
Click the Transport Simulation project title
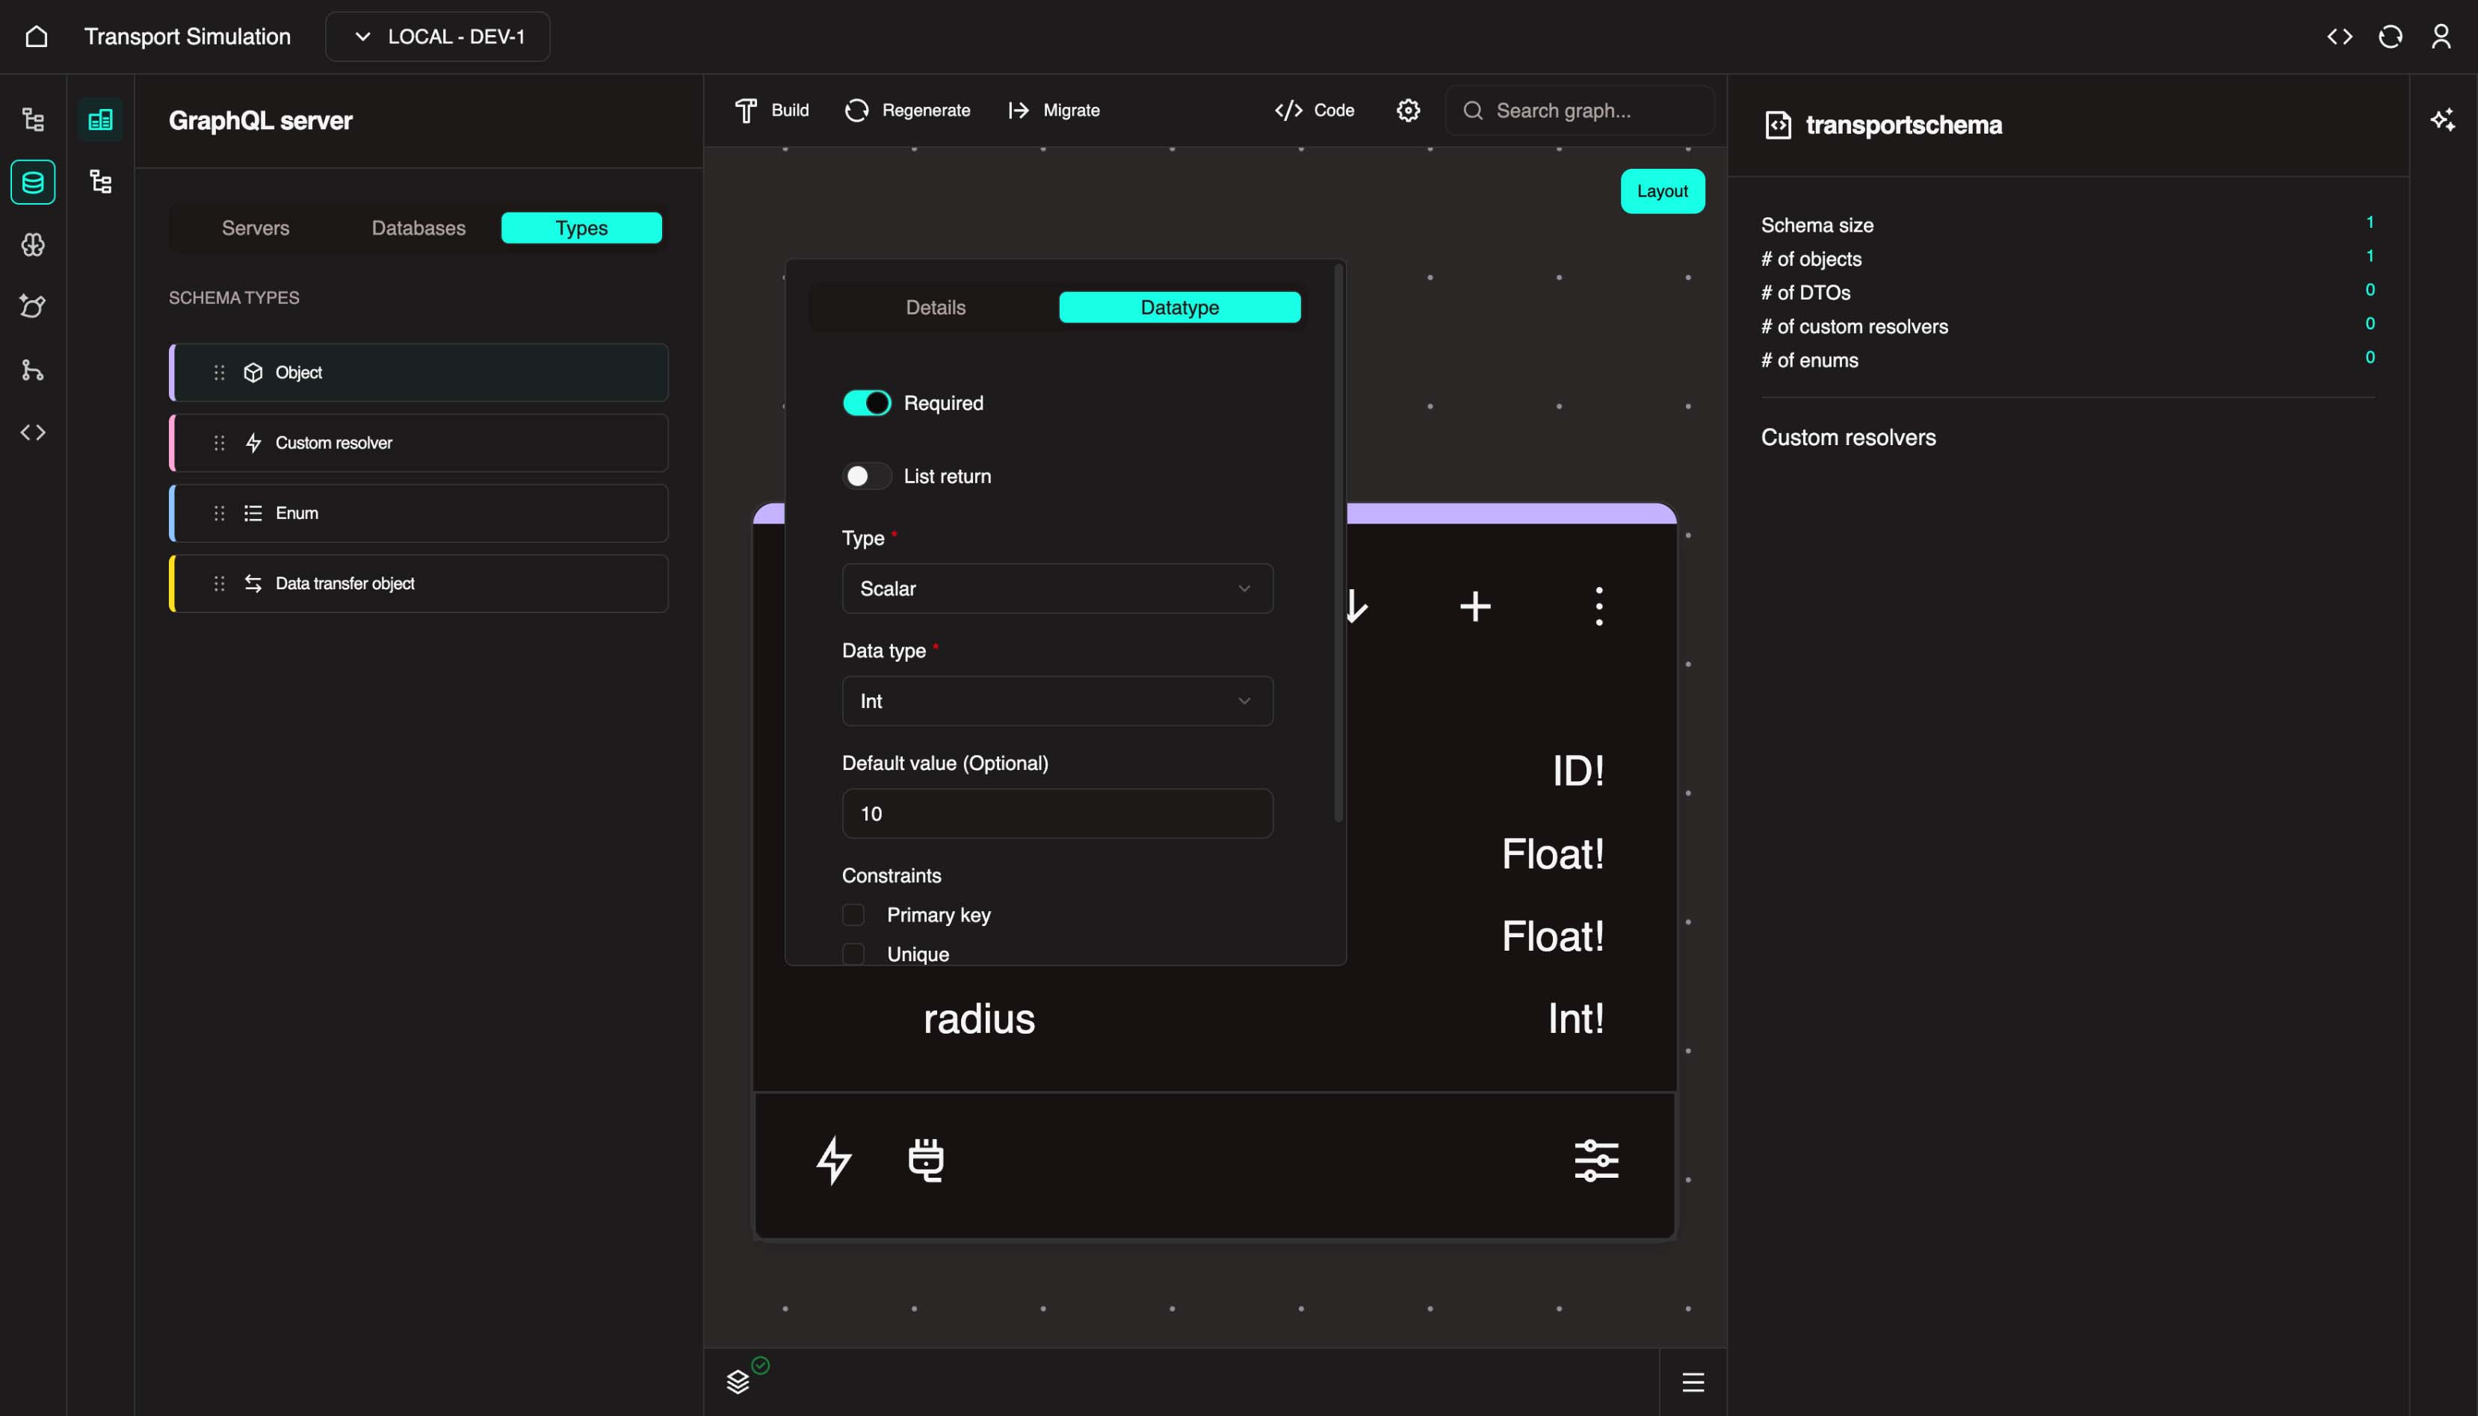(188, 37)
